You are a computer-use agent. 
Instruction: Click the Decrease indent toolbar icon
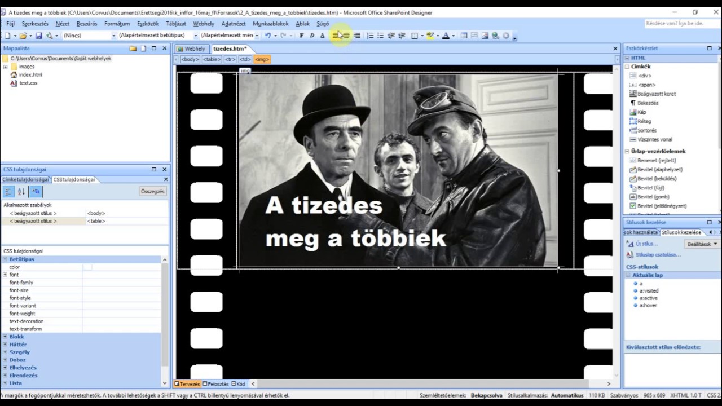click(391, 36)
